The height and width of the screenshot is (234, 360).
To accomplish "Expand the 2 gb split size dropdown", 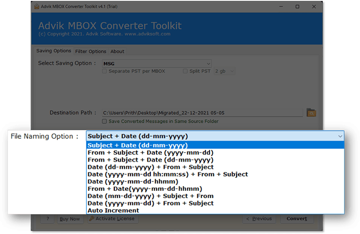I will [x=224, y=71].
